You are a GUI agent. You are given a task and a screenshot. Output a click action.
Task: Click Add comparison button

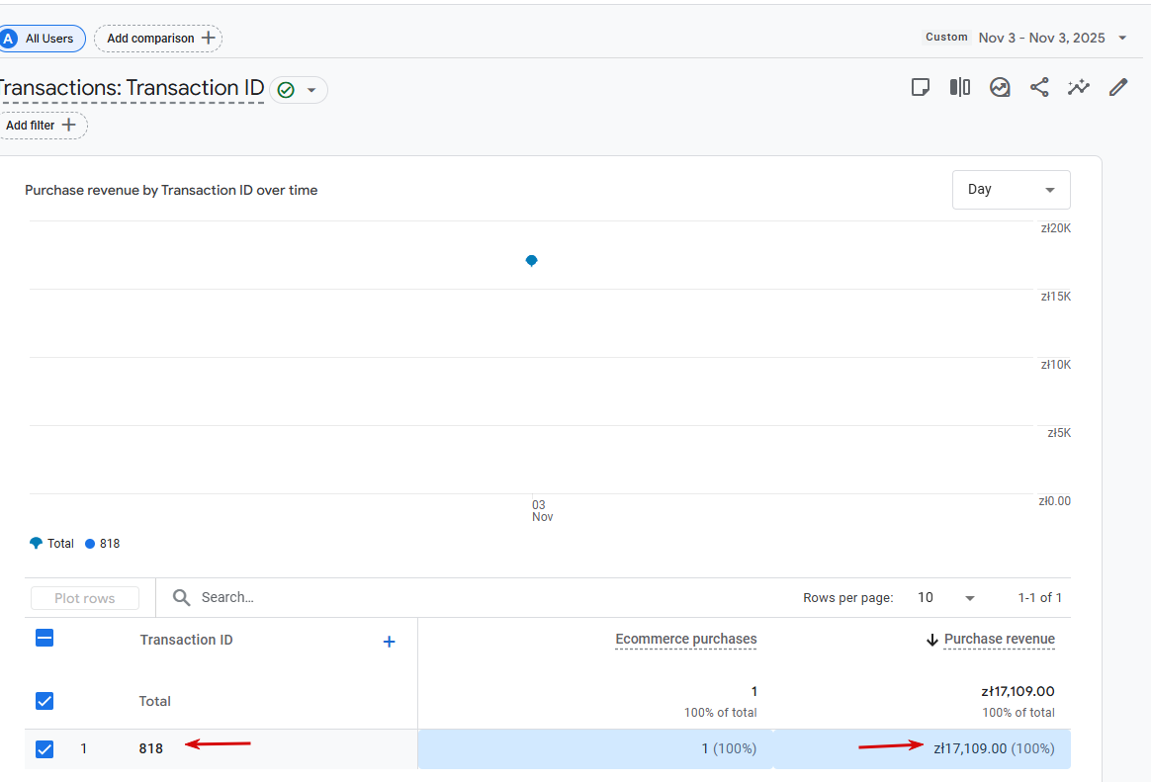158,39
